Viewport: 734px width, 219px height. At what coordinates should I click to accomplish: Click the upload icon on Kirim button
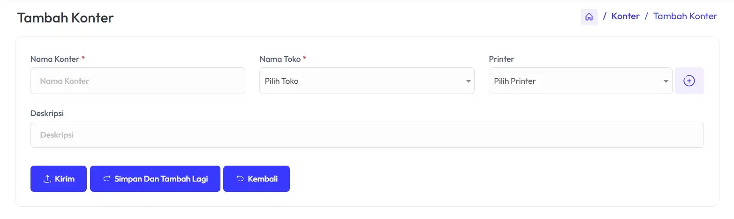pyautogui.click(x=47, y=179)
